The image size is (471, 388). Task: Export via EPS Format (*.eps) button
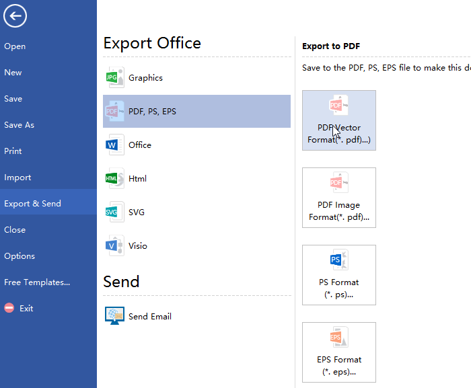click(x=339, y=352)
